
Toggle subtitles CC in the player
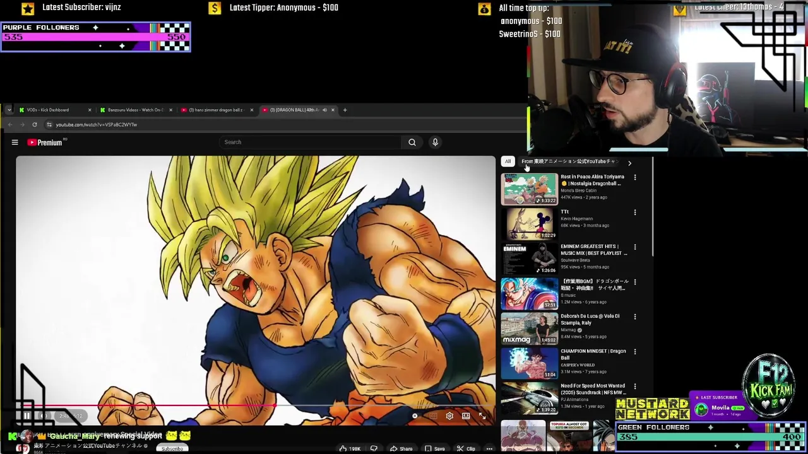coord(433,416)
